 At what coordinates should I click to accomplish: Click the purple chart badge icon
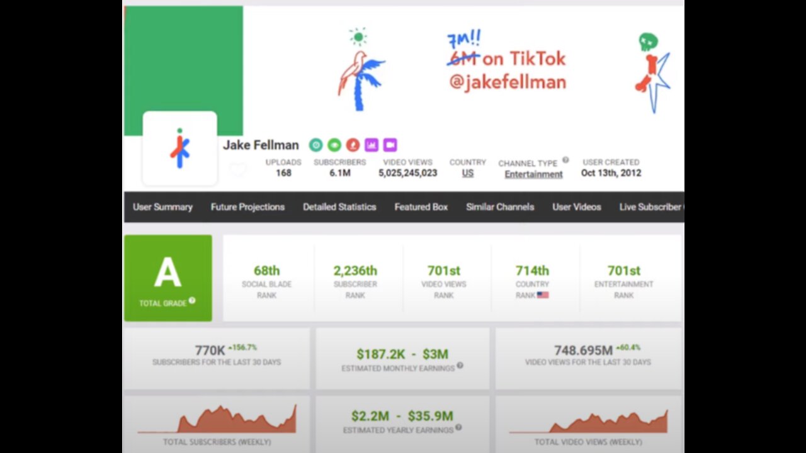pos(371,145)
